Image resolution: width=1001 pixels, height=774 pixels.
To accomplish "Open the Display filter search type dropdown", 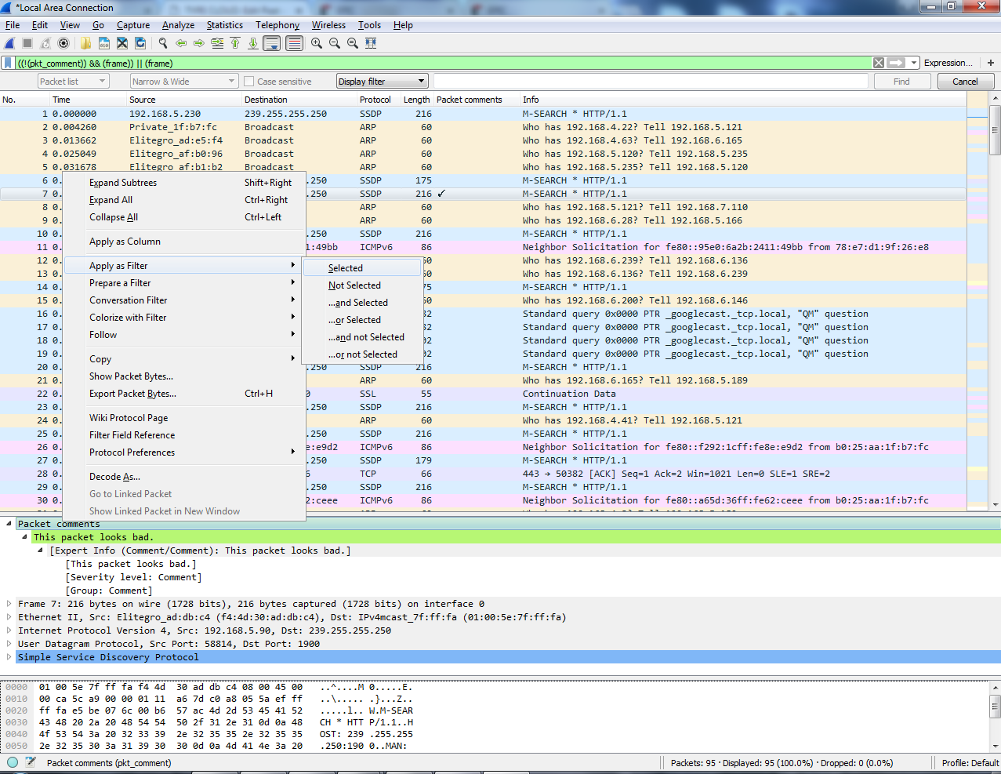I will pos(382,82).
